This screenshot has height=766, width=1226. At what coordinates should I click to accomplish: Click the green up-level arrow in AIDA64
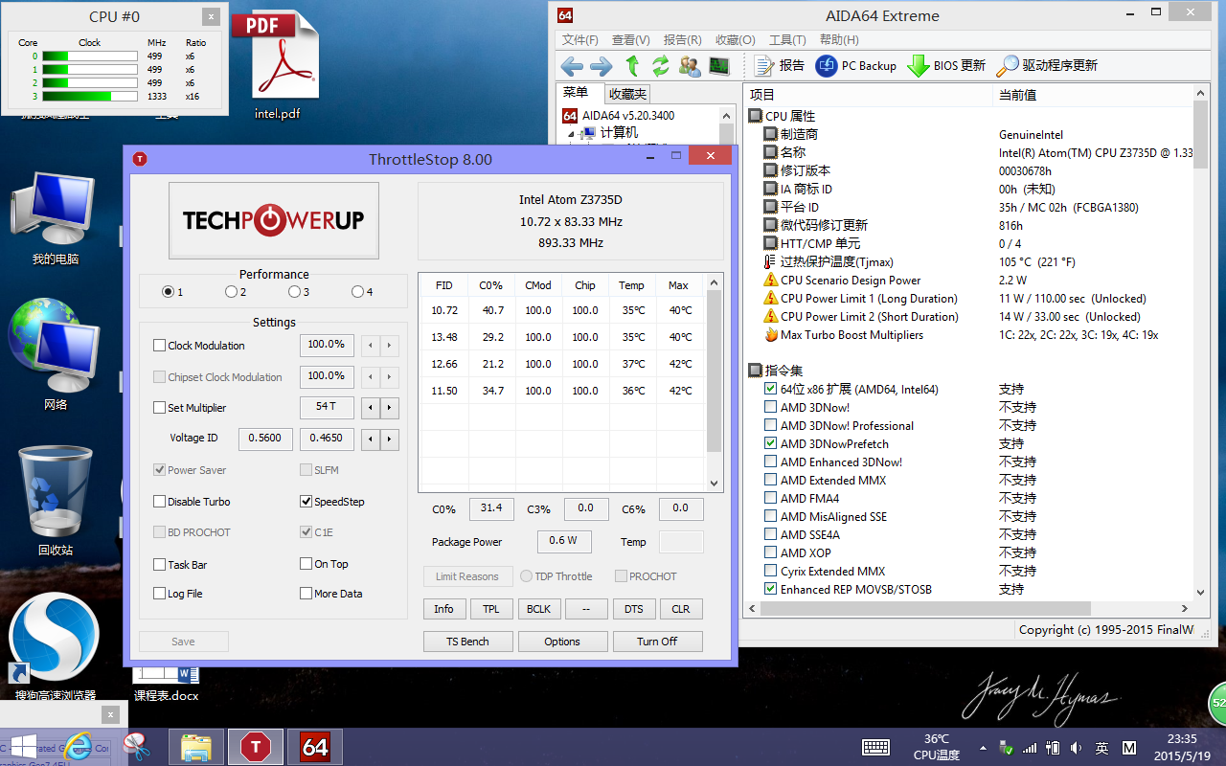coord(632,66)
